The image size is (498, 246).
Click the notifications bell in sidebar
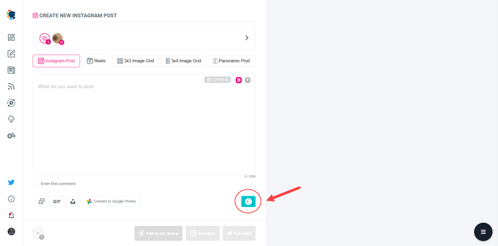point(11,215)
